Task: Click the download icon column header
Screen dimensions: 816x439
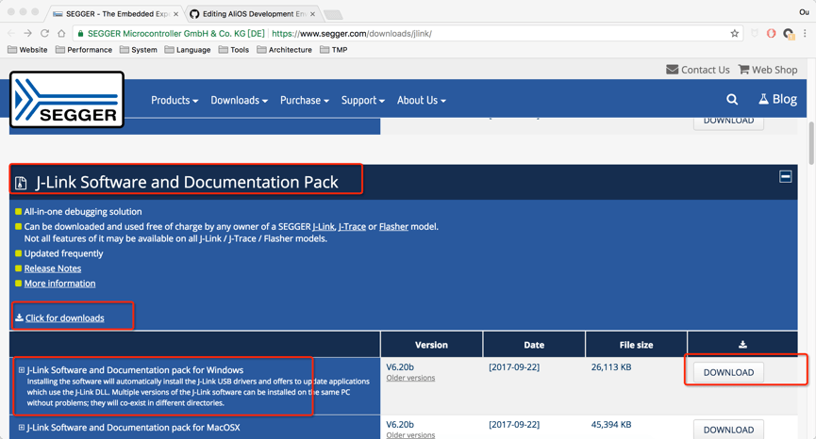Action: tap(742, 345)
